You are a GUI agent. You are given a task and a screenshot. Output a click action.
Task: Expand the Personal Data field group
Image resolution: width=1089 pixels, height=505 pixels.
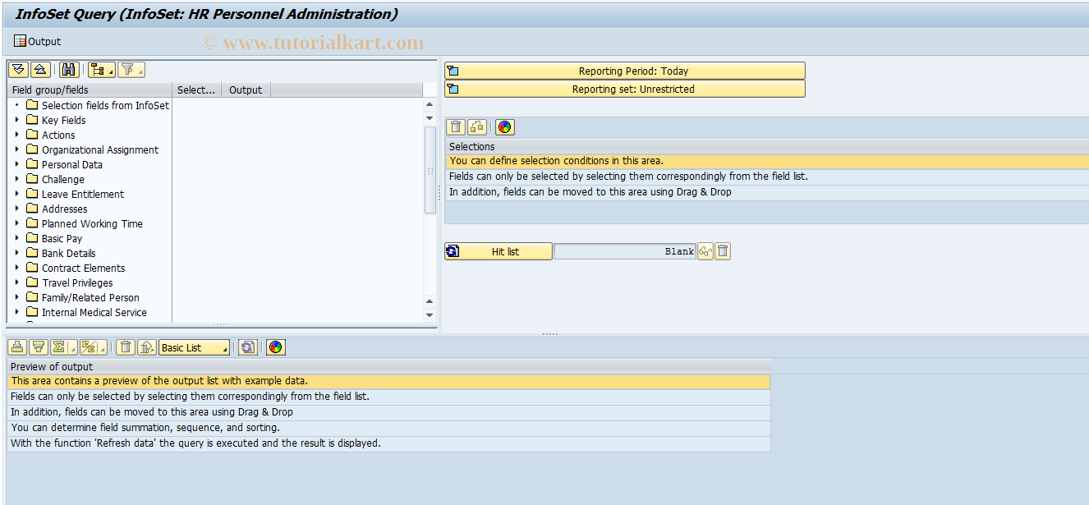pos(18,164)
